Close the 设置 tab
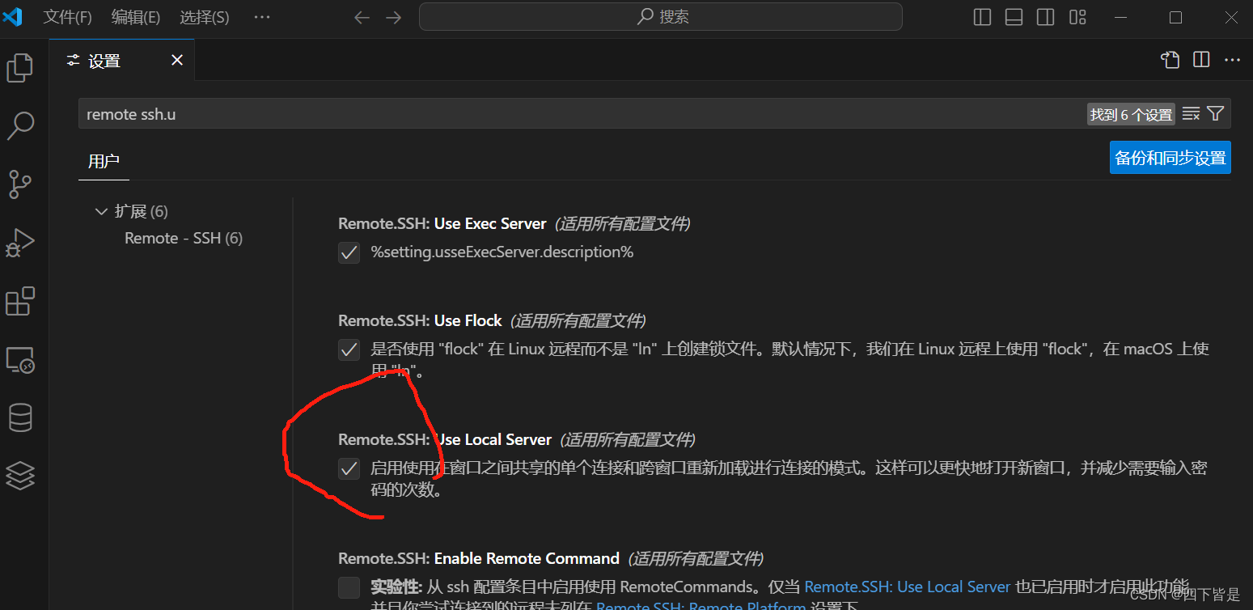Viewport: 1253px width, 610px height. click(177, 60)
